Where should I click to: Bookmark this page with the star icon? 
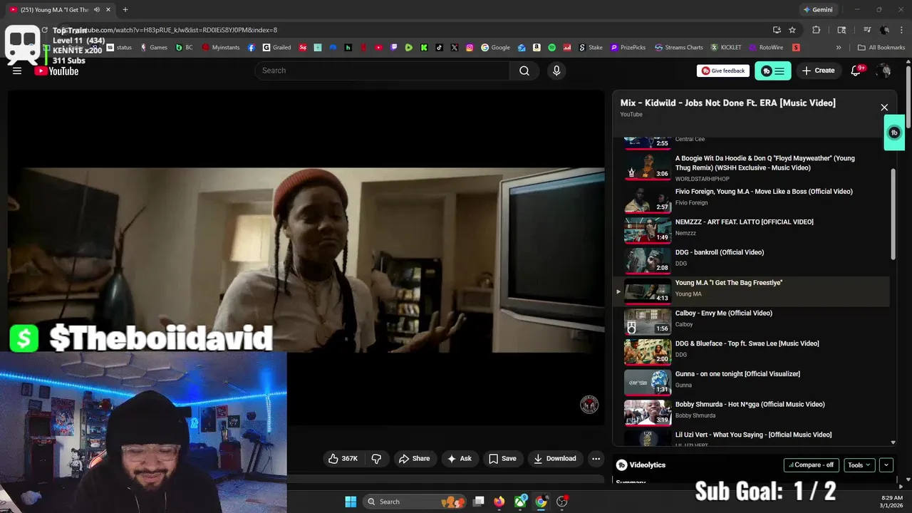coord(792,30)
